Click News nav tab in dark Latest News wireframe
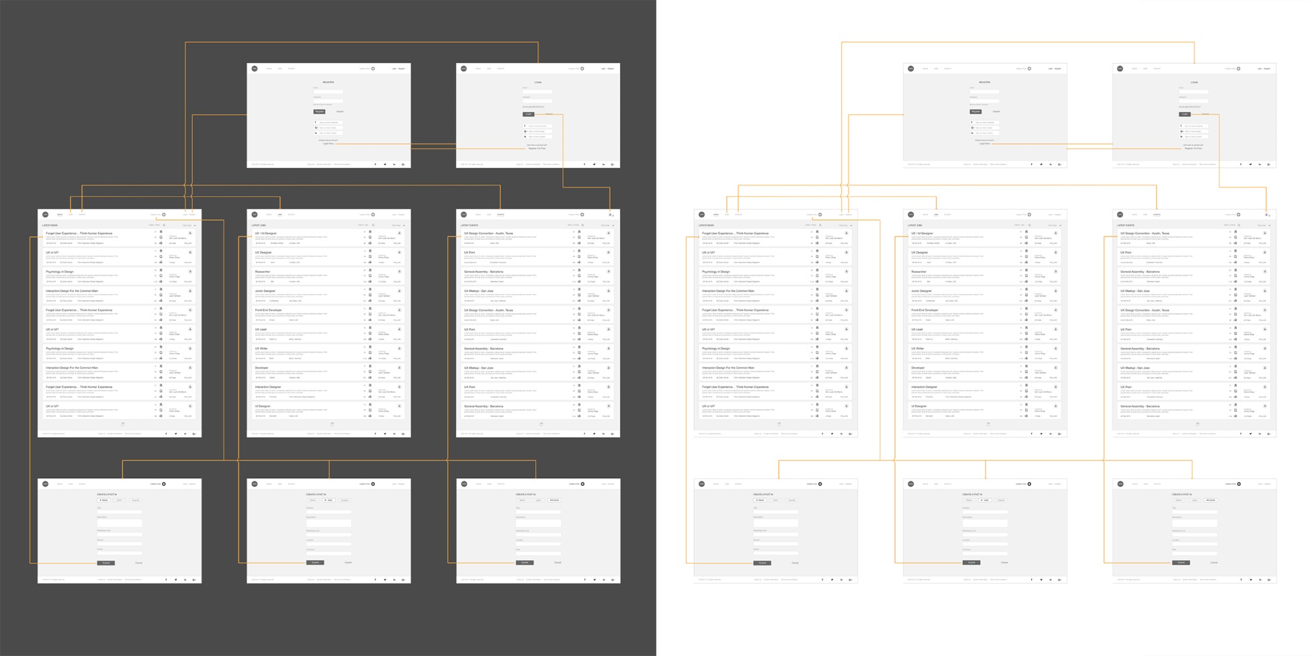This screenshot has width=1310, height=656. click(x=60, y=215)
